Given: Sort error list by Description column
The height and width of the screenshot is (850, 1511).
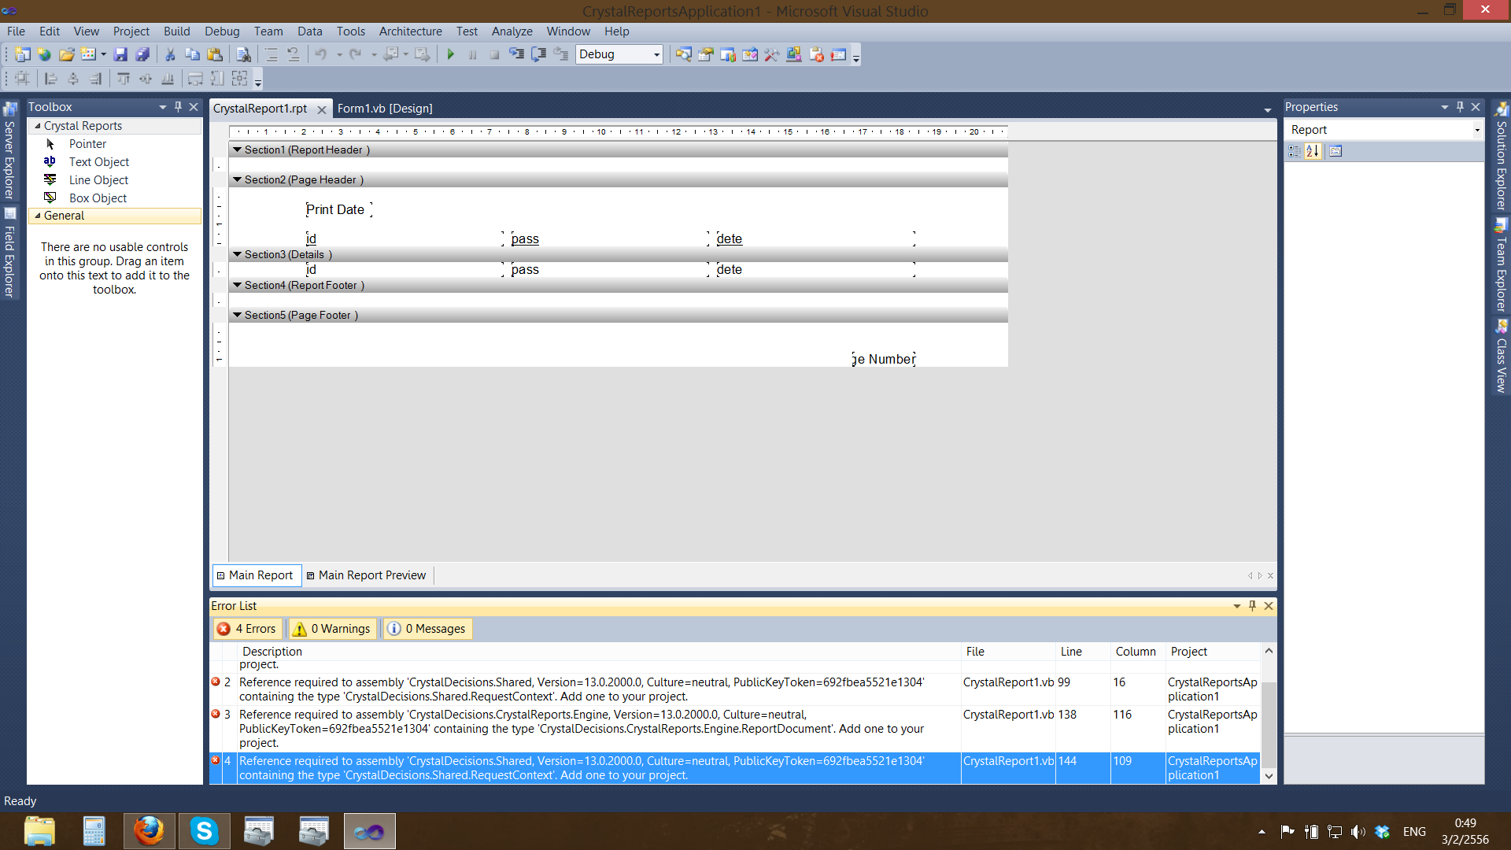Looking at the screenshot, I should [x=598, y=652].
